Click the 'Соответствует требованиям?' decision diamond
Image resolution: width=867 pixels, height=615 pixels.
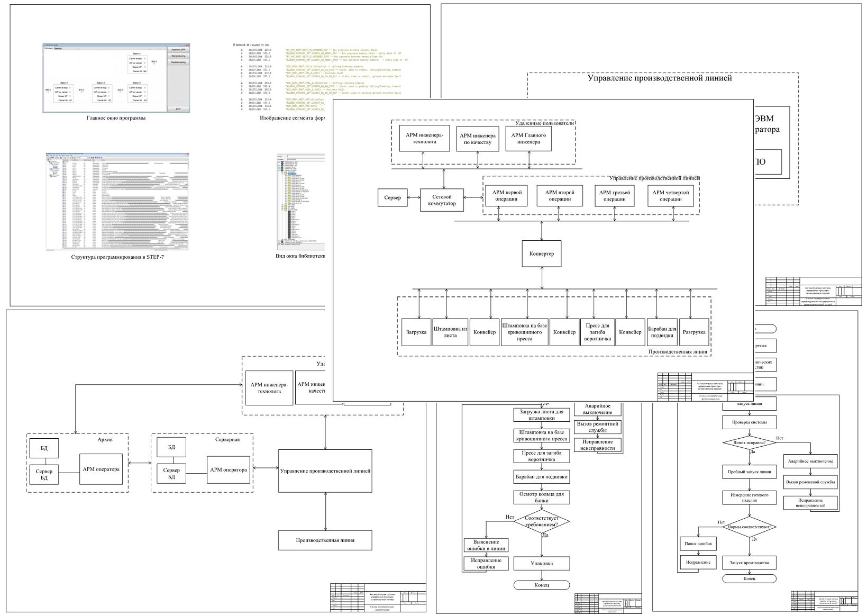tap(542, 521)
